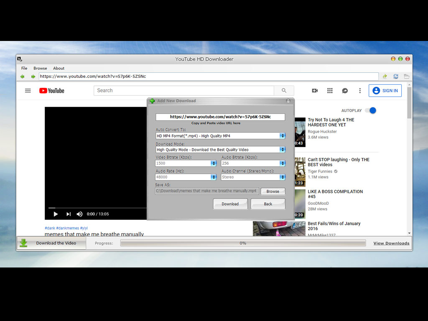
Task: Open the YouTube messages icon
Action: coord(345,91)
